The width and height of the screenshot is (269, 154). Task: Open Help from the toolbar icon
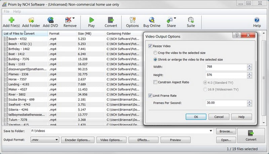pos(257,20)
